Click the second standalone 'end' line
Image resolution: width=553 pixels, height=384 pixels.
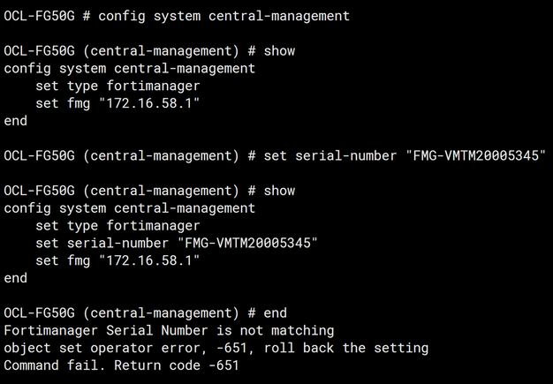pyautogui.click(x=16, y=278)
